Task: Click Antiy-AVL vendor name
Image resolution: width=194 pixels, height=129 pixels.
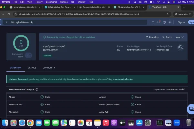Action: tap(104, 112)
